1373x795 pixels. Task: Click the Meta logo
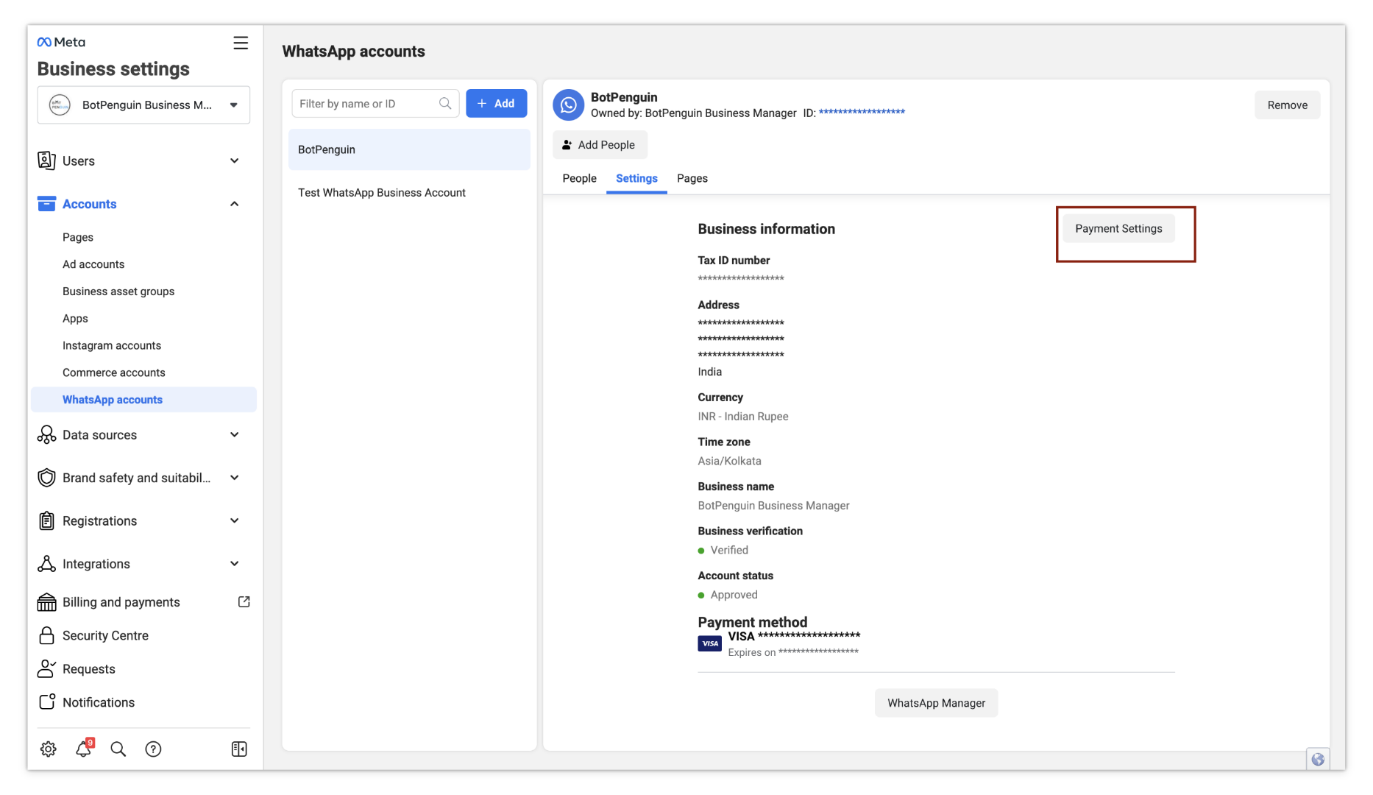click(61, 42)
